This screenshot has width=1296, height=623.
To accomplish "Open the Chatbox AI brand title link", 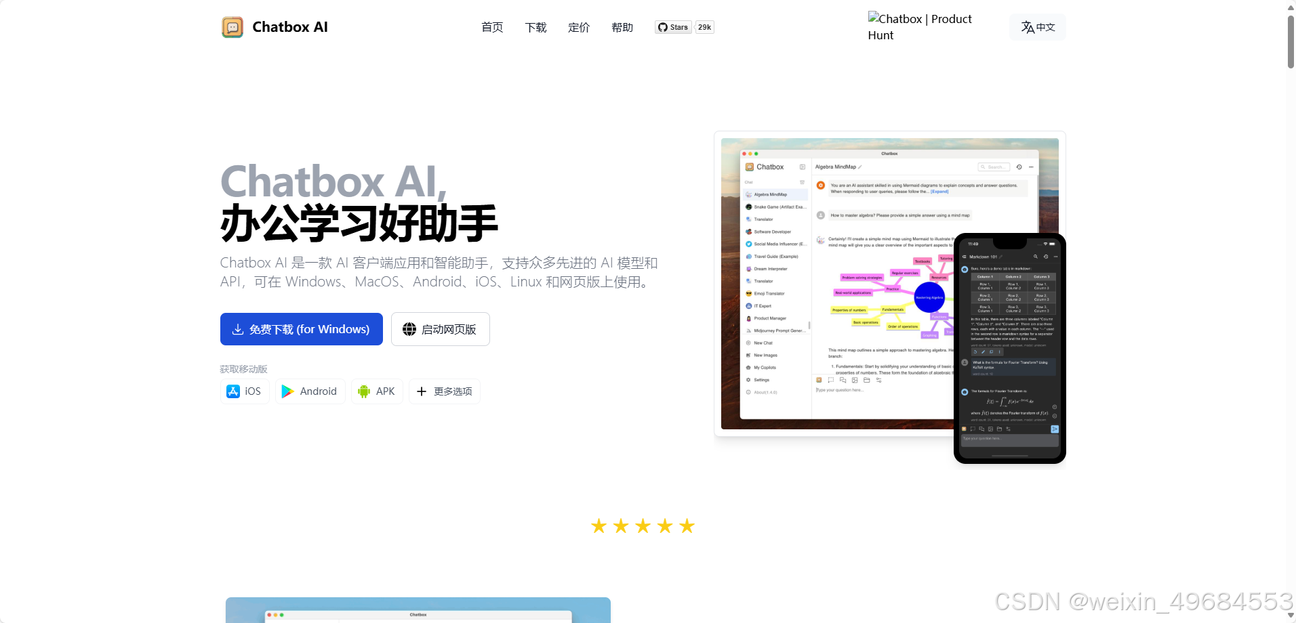I will coord(290,27).
